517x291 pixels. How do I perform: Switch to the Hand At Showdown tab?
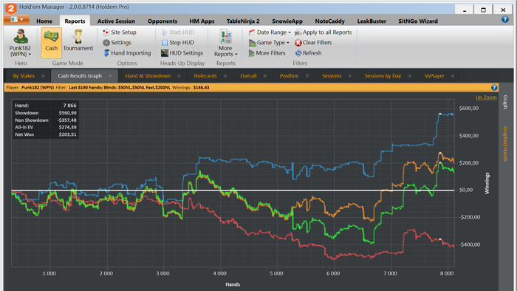tap(148, 76)
